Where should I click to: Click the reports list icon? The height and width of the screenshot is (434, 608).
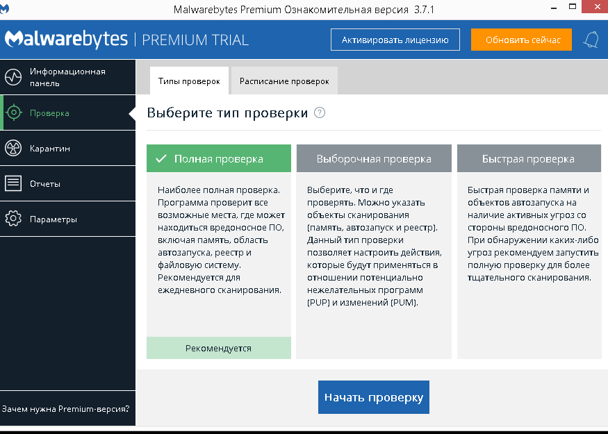13,184
